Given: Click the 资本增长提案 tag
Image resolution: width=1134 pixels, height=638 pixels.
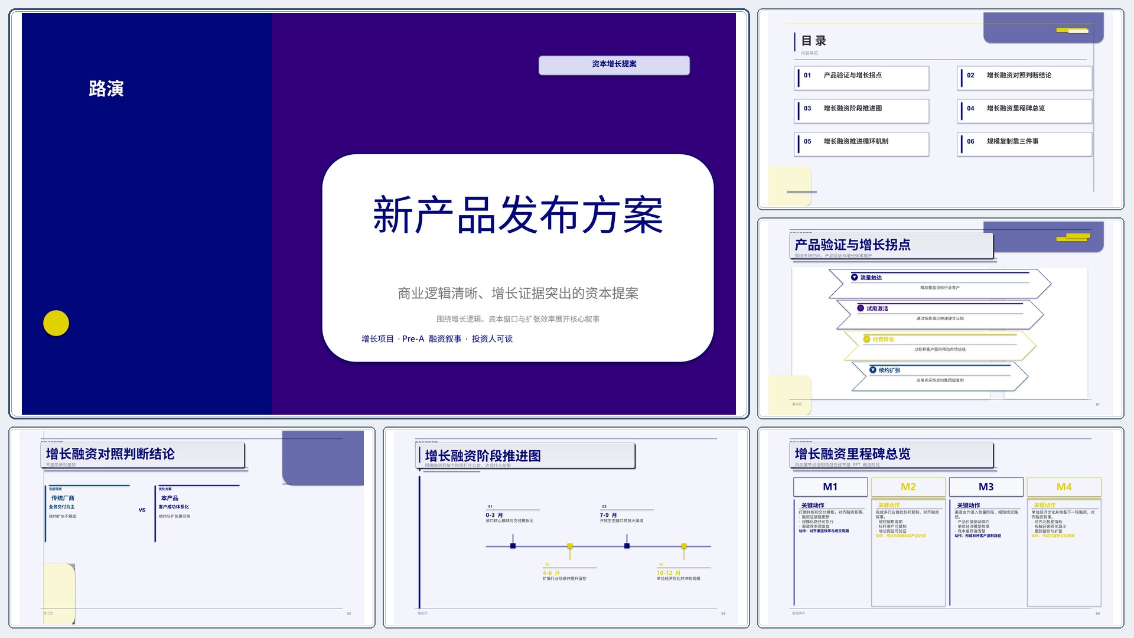Looking at the screenshot, I should 614,65.
